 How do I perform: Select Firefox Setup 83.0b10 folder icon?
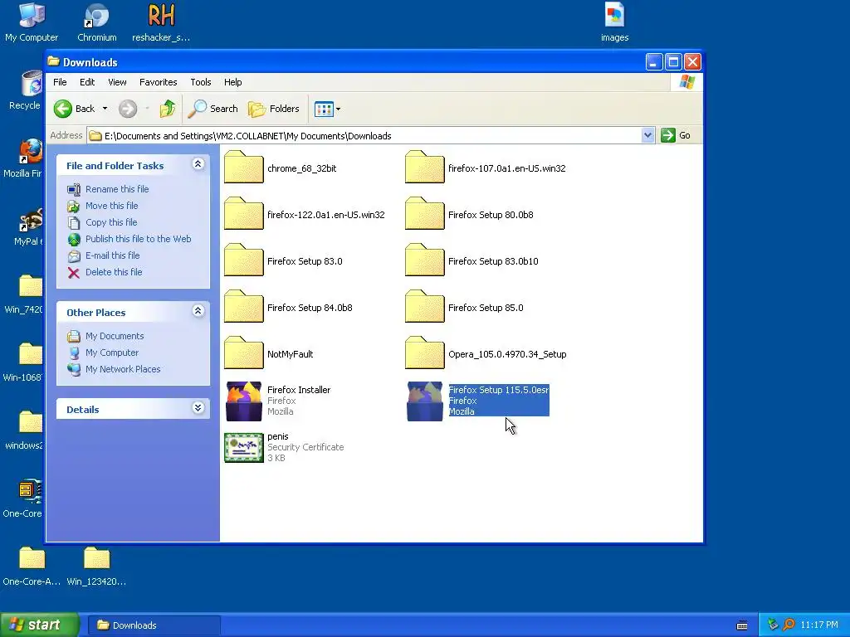[425, 260]
